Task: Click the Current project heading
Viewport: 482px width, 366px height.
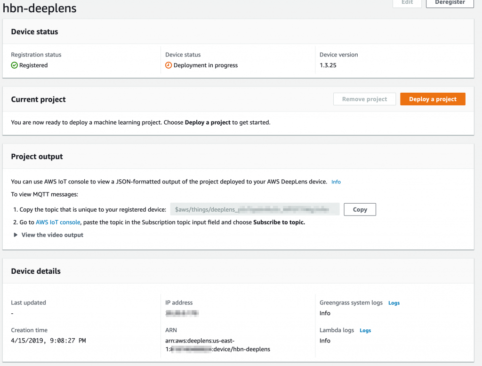Action: tap(39, 99)
